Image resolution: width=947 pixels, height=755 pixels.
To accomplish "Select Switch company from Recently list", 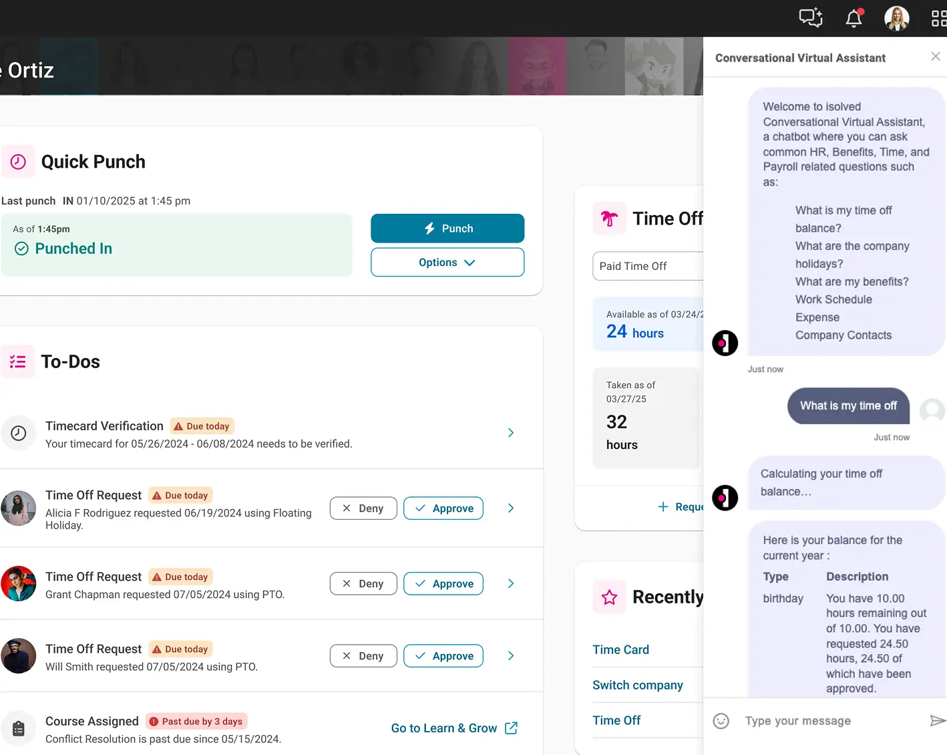I will 637,685.
